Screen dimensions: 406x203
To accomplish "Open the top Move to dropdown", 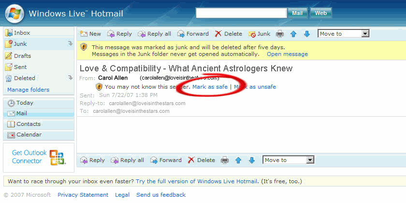I will click(343, 34).
